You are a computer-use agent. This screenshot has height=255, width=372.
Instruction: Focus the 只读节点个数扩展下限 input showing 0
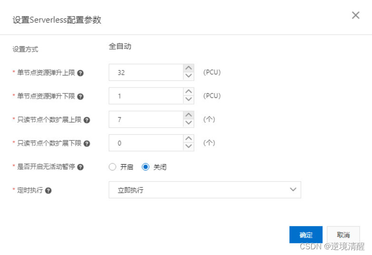coord(146,142)
